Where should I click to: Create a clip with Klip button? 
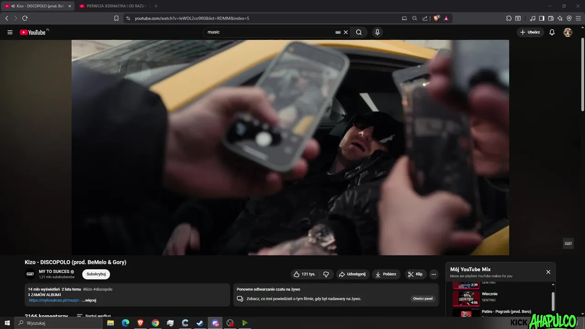415,274
